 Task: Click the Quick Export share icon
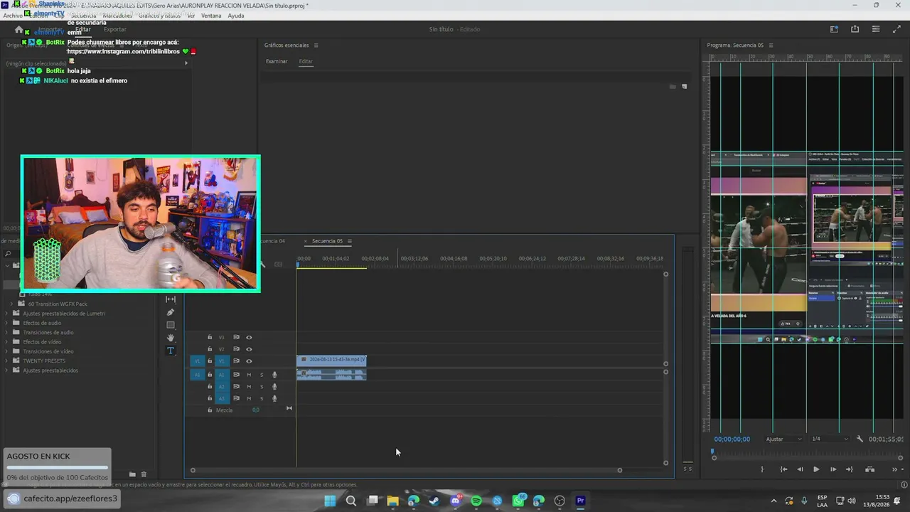click(x=855, y=29)
